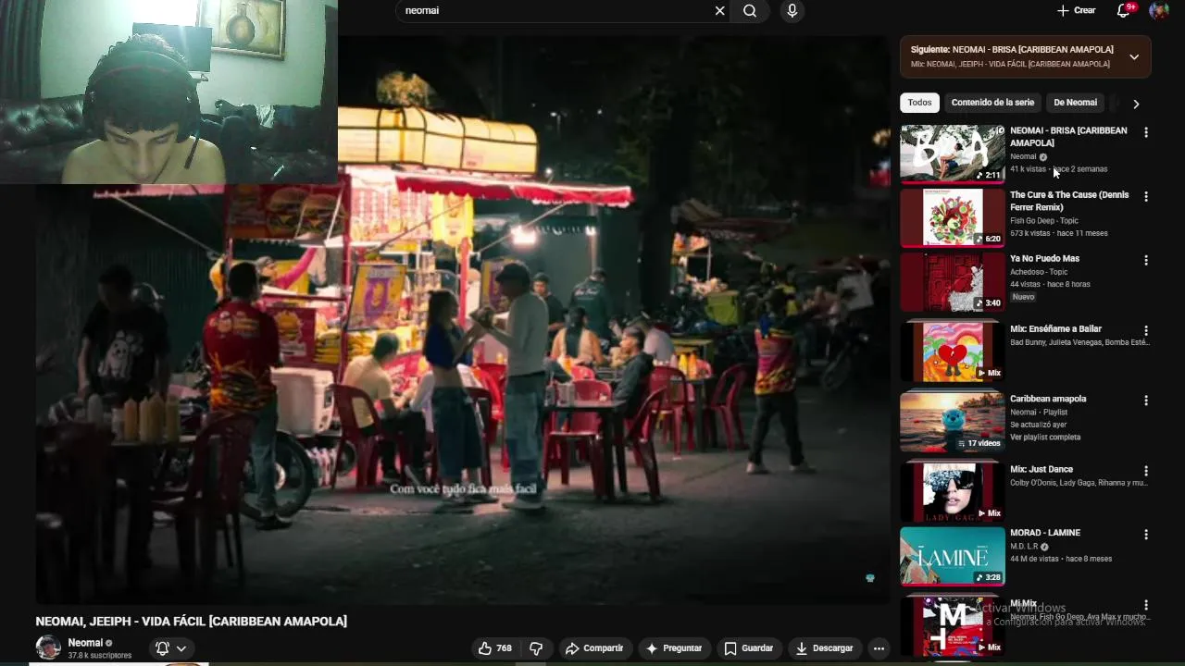This screenshot has width=1185, height=666.
Task: Open Ya No Puedo Mas thumbnail
Action: (952, 281)
